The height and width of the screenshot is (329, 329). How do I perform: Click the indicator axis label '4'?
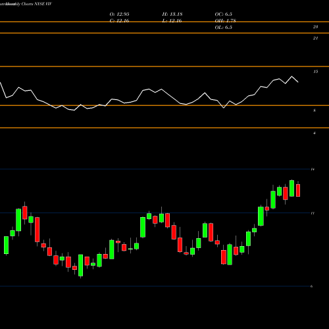(x=315, y=133)
